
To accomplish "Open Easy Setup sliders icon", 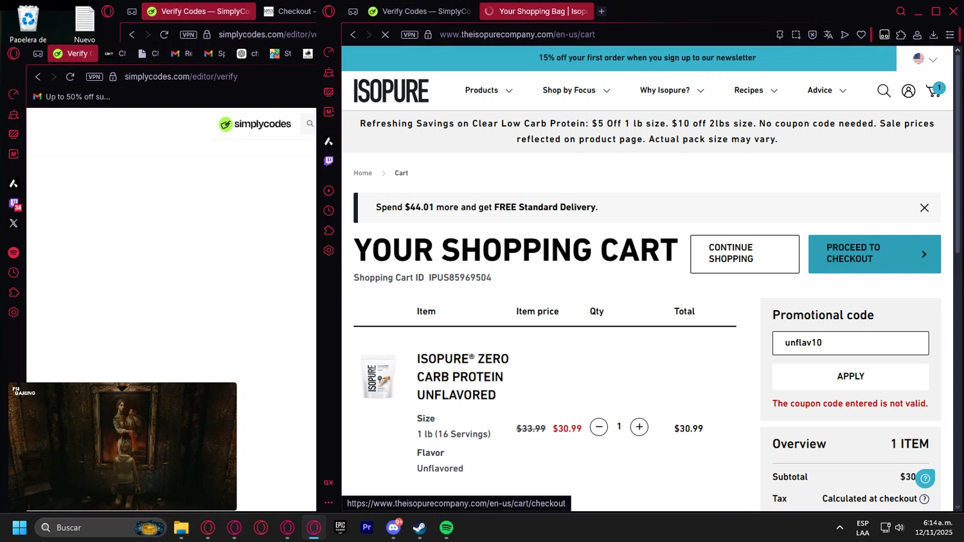I will (950, 35).
